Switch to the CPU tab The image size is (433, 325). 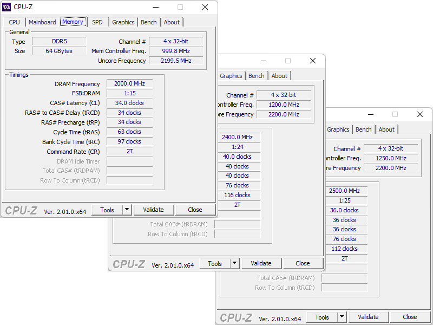coord(15,22)
